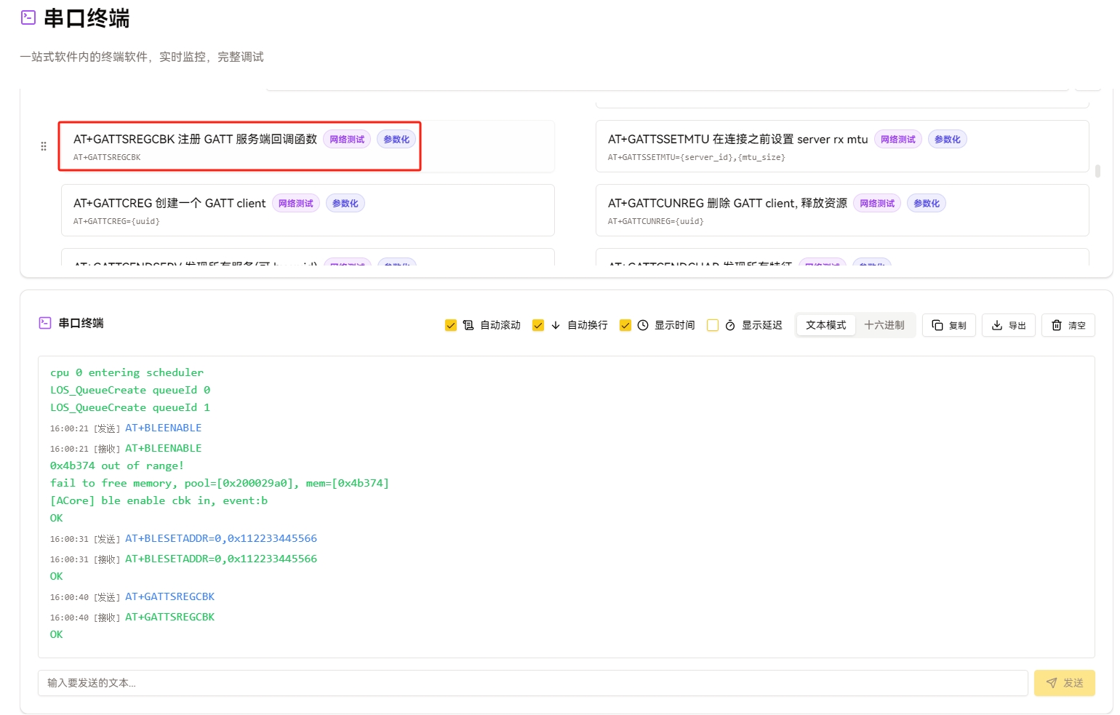The width and height of the screenshot is (1120, 715).
Task: Click 网络测试 tag on AT+GATTSREGCBK card
Action: [x=347, y=140]
